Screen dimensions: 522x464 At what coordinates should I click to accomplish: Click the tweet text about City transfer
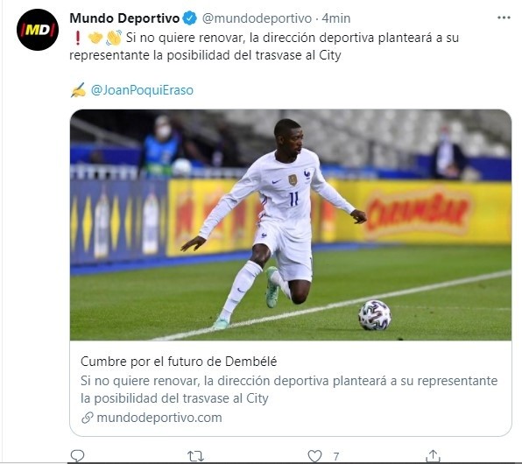[264, 46]
